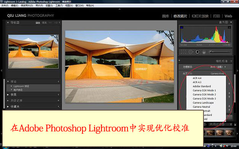Hide the right panel group arrow
The image size is (239, 149).
click(x=237, y=71)
